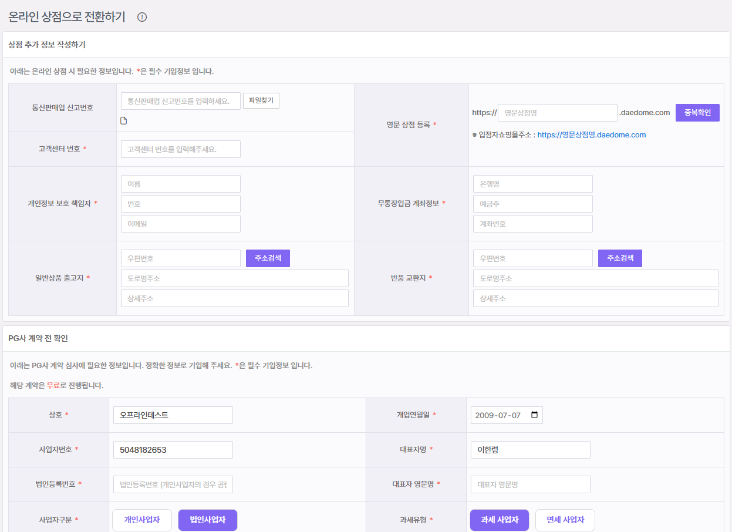Focus the 영문상점명 input field
The height and width of the screenshot is (532, 732).
pos(557,113)
